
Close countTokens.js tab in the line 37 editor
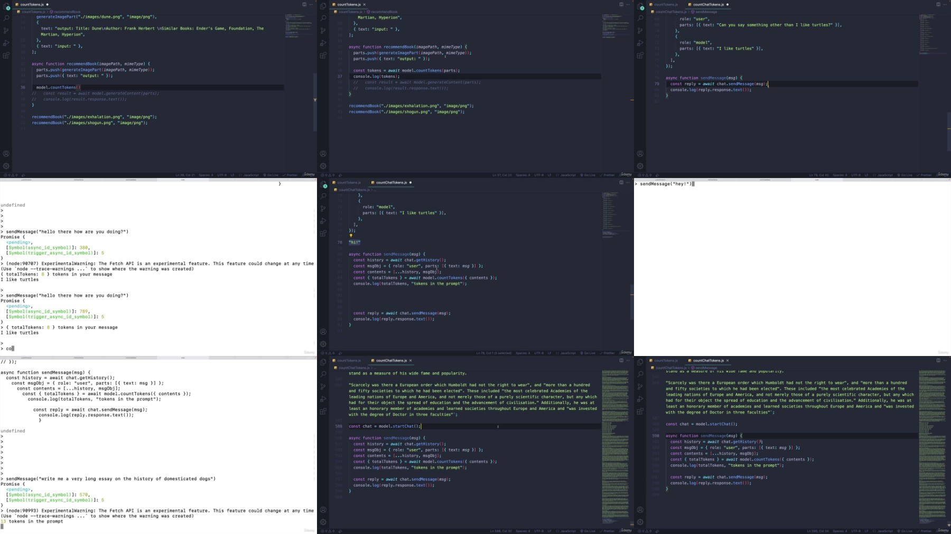pos(364,4)
